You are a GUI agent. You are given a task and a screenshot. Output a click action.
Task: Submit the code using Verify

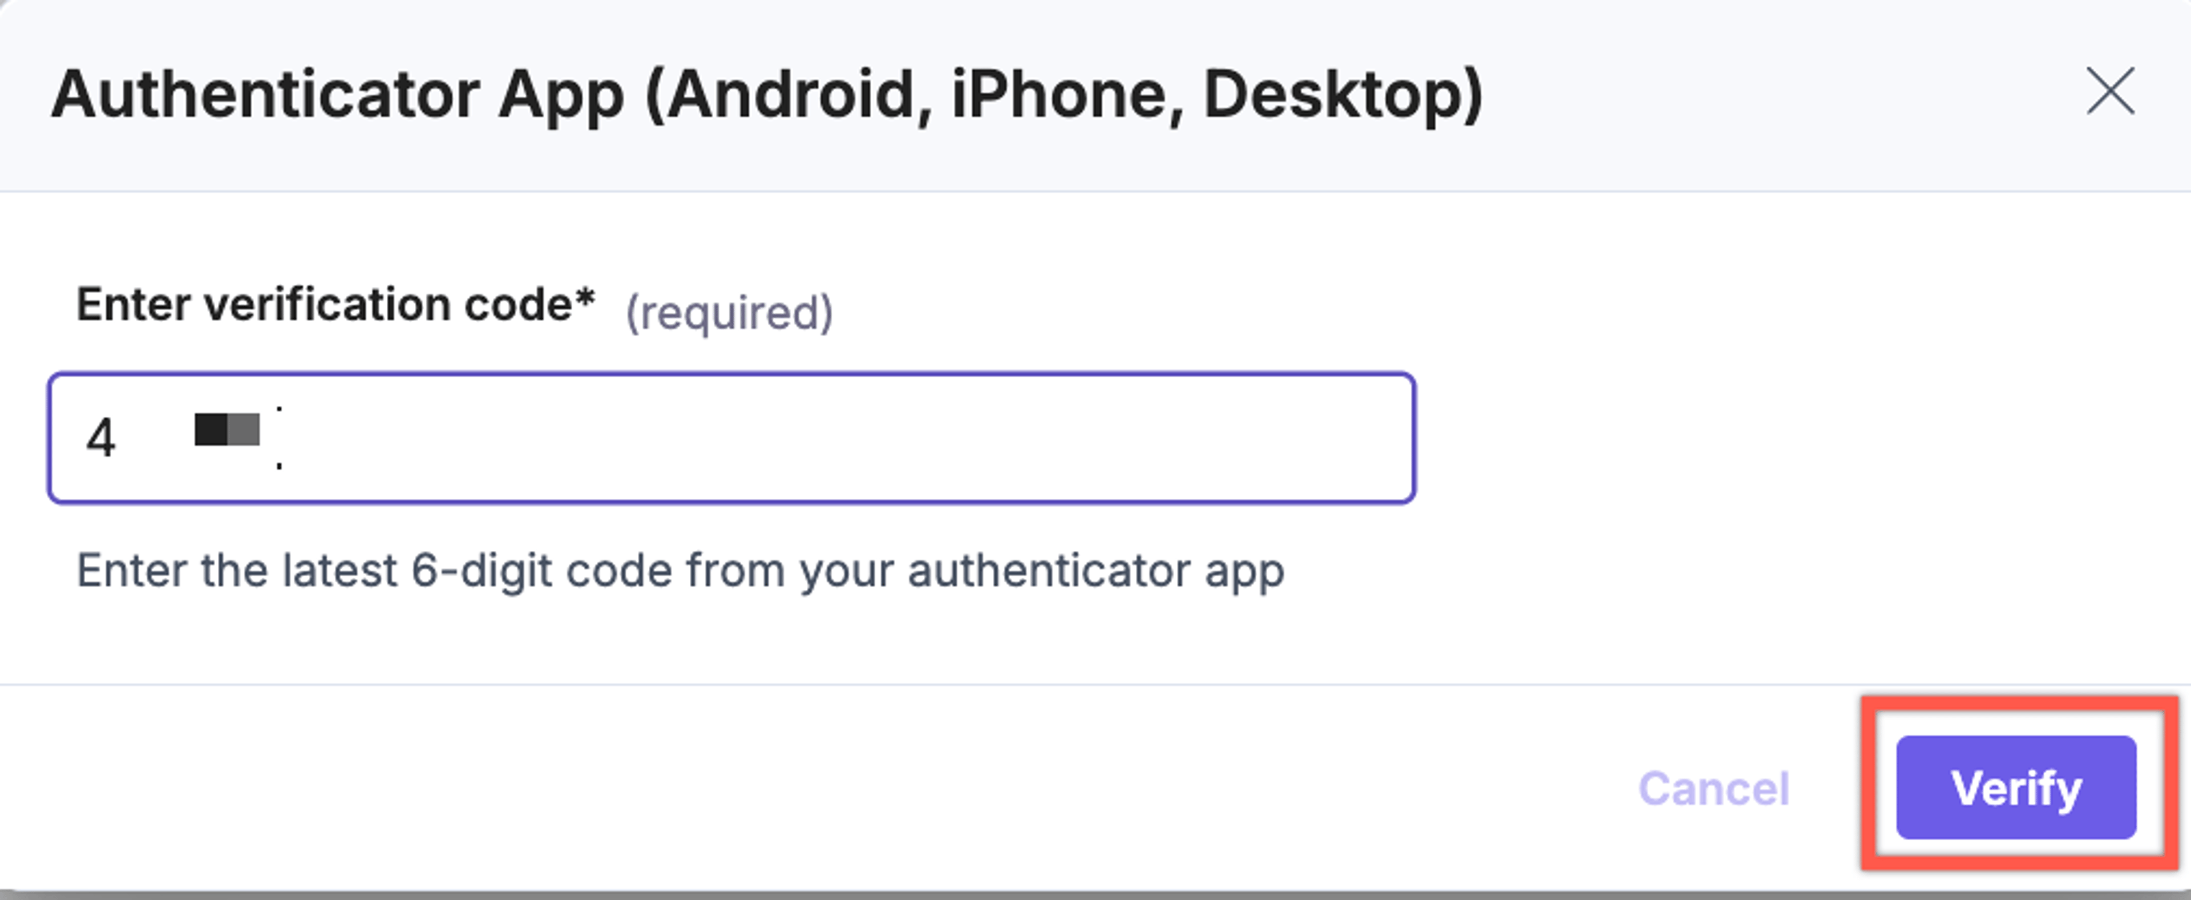(x=2016, y=788)
